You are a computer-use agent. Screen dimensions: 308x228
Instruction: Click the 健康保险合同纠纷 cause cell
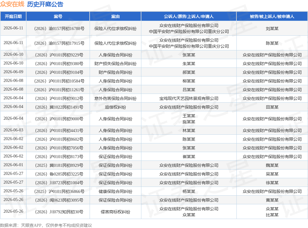coord(115,191)
